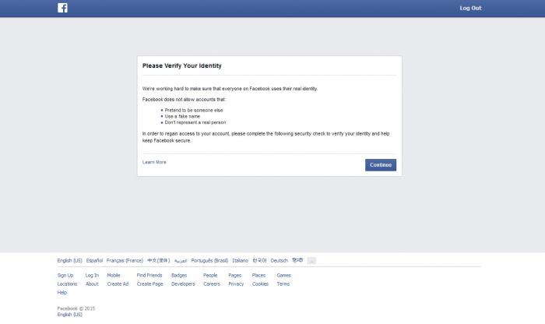Click Log Out in the header

[470, 8]
